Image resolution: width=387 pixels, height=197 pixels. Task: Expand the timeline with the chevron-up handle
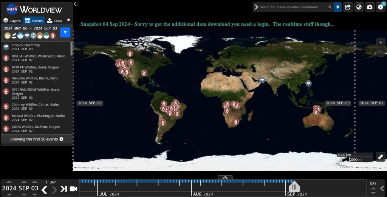coord(225,177)
